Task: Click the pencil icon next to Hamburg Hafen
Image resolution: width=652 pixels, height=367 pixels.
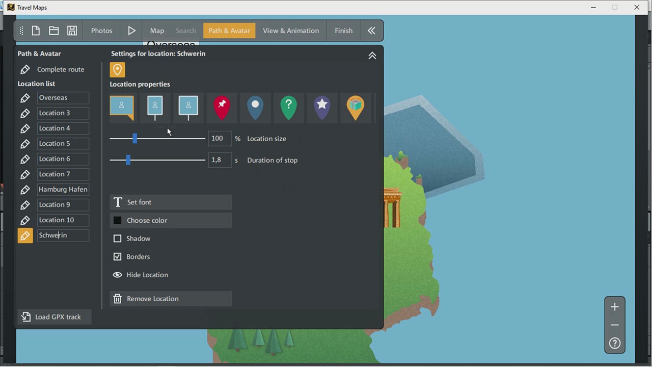Action: [25, 190]
